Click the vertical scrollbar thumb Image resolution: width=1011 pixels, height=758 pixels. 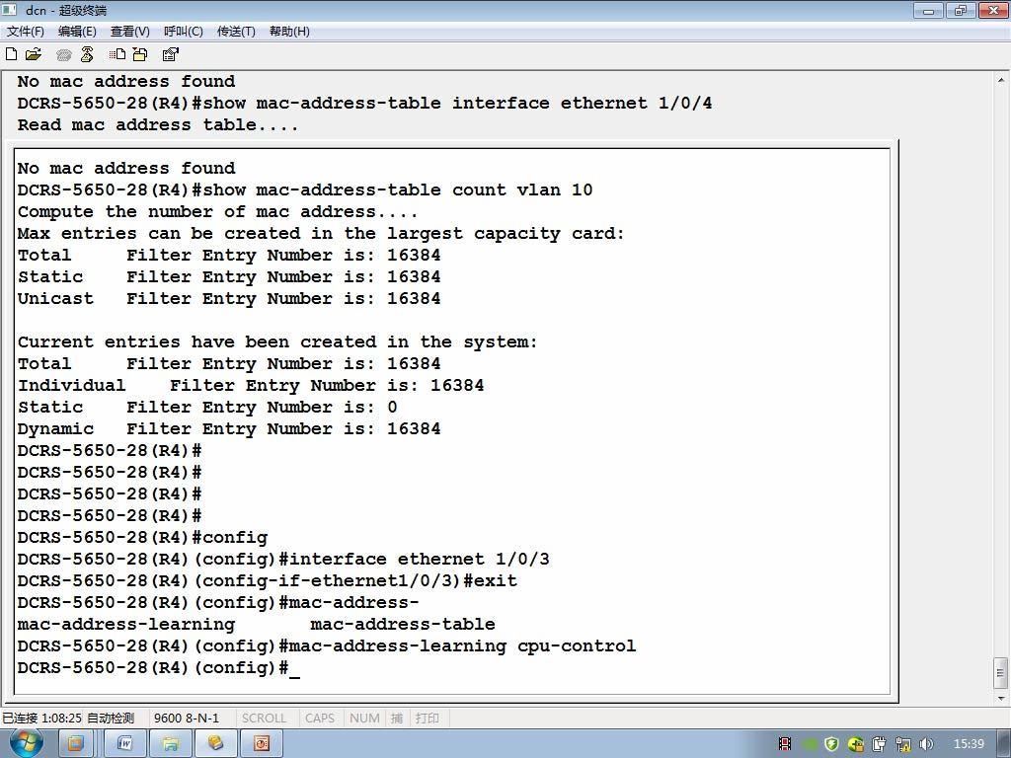[x=1001, y=673]
